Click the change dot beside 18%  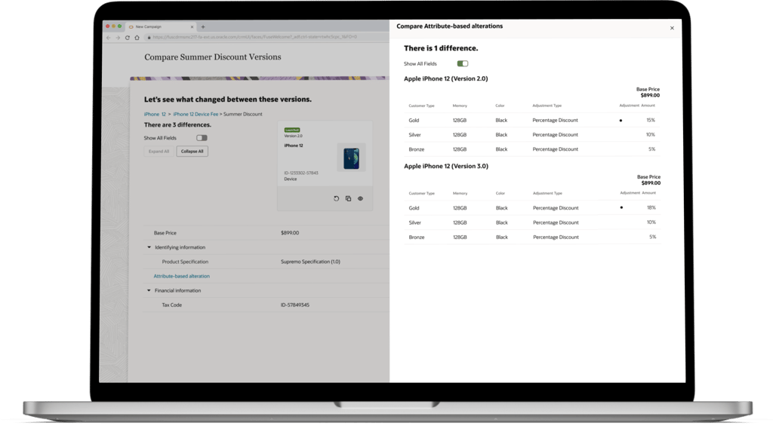621,207
